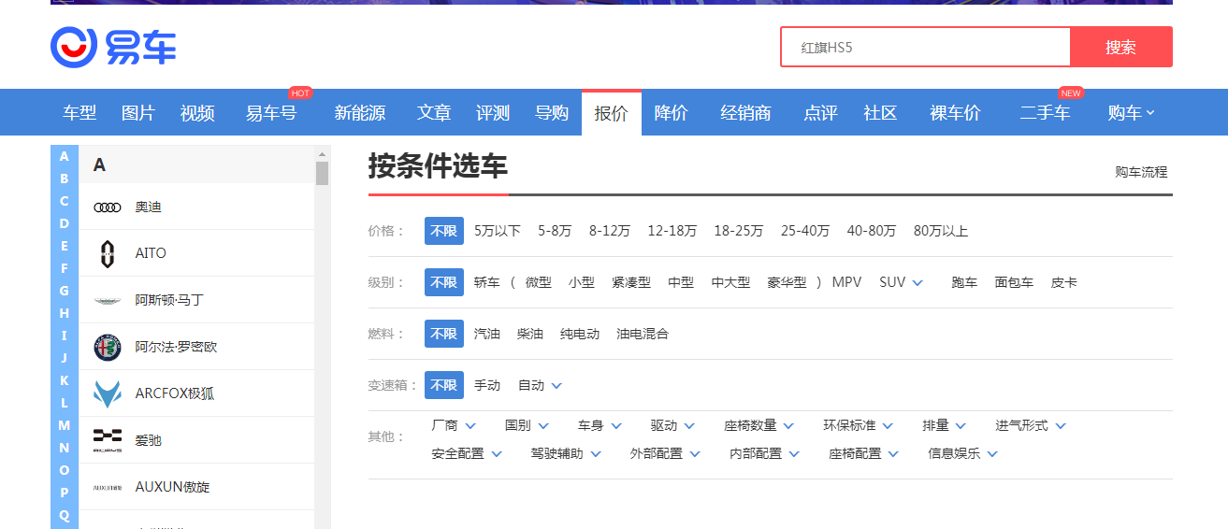Open the 易车号 navigation tab

point(271,113)
